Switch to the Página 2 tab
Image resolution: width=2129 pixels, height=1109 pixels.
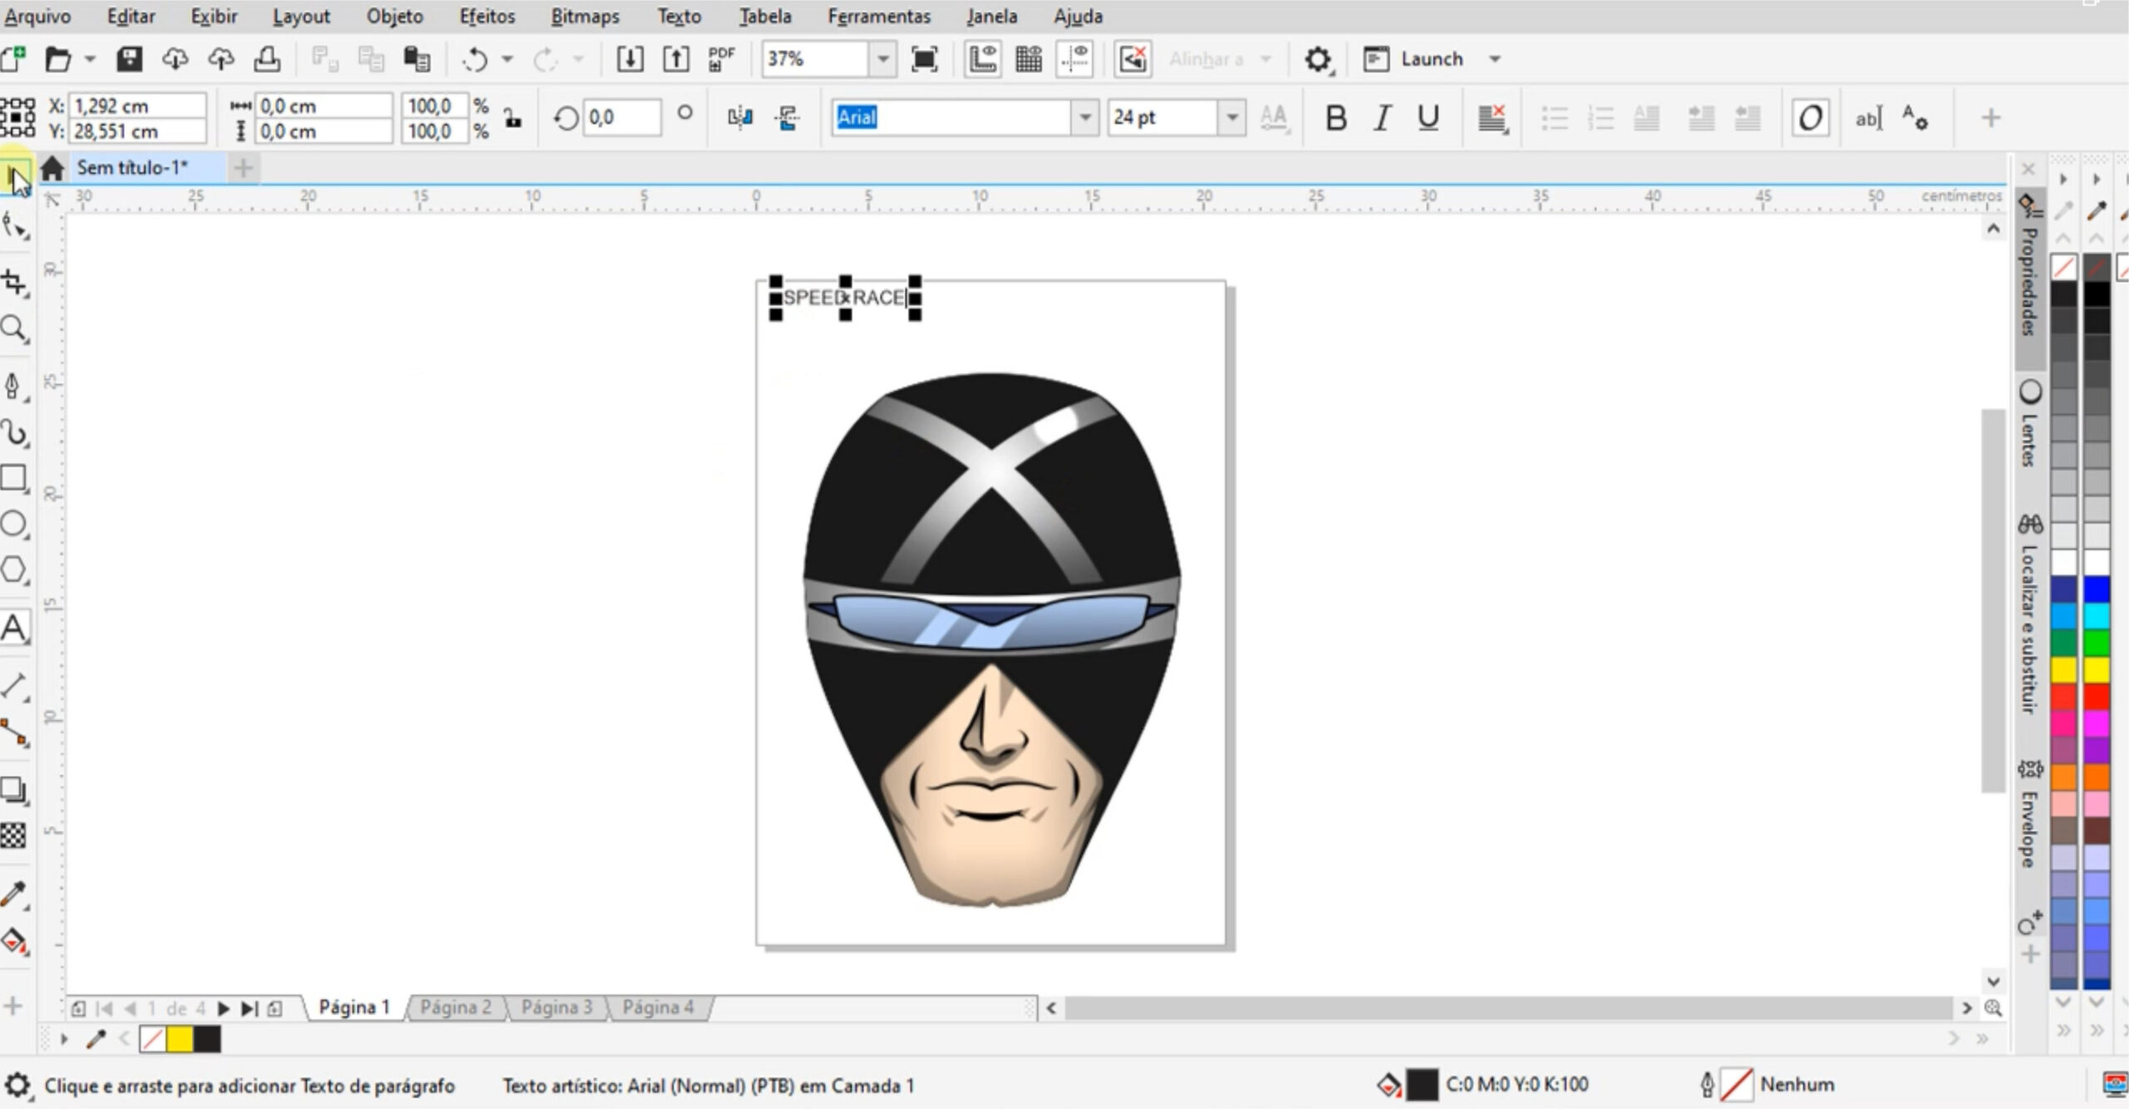(x=455, y=1007)
